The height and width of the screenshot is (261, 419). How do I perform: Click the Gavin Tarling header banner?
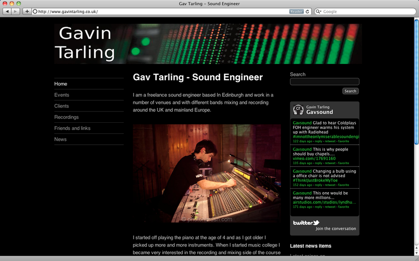click(208, 44)
